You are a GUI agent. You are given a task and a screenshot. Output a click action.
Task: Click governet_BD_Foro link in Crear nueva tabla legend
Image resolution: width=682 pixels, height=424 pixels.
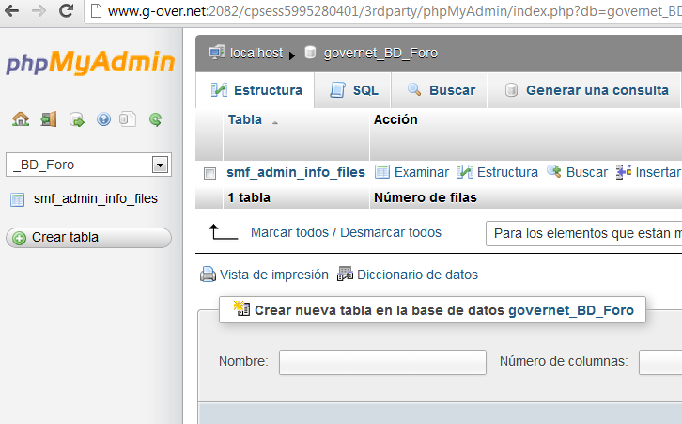pos(571,310)
